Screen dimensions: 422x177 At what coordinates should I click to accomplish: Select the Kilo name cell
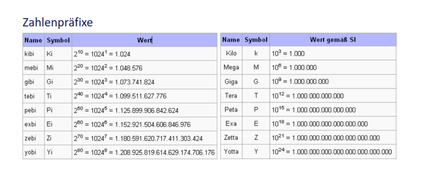click(x=231, y=53)
